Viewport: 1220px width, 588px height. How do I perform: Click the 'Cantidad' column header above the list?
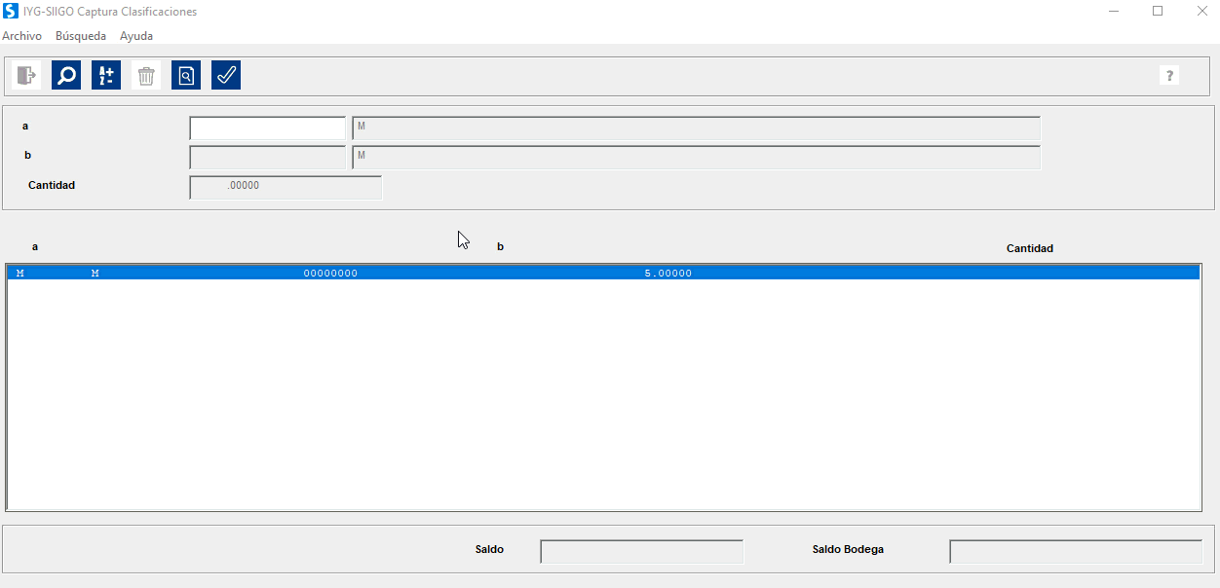[1030, 248]
